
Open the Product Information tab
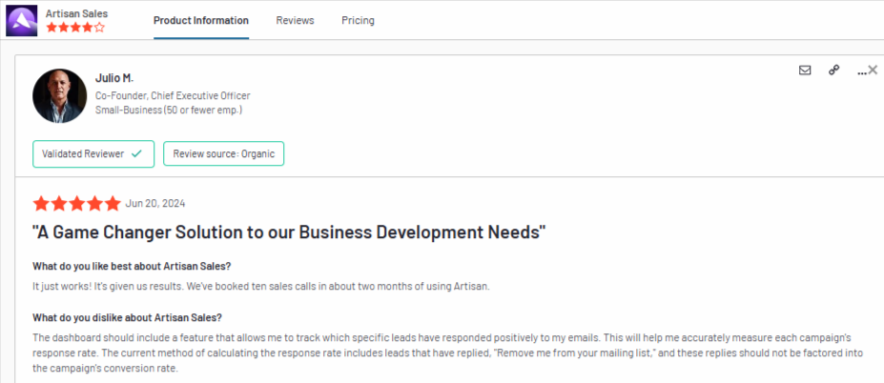[x=200, y=20]
